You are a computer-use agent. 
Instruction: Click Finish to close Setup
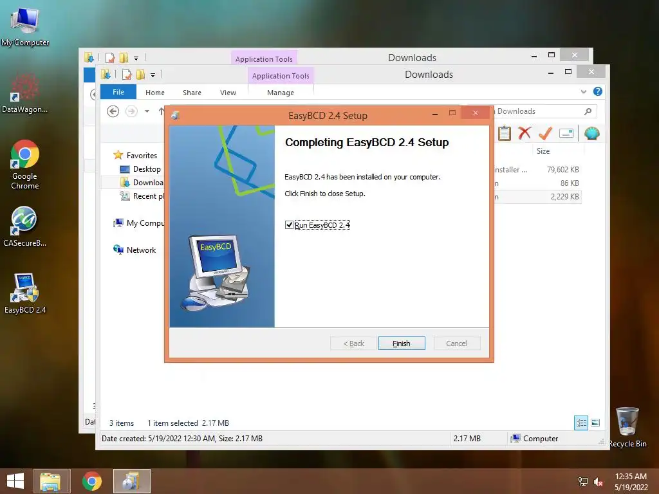coord(402,343)
